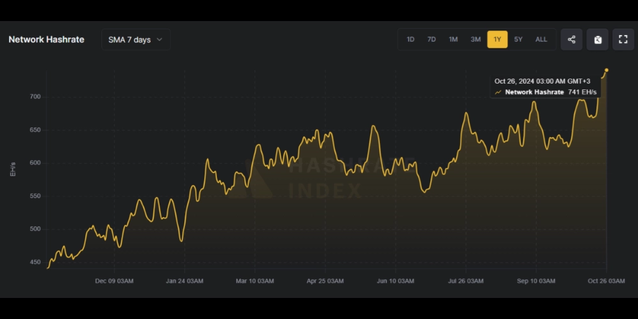
Task: Click the Apr 25 03AM axis label
Action: [325, 281]
